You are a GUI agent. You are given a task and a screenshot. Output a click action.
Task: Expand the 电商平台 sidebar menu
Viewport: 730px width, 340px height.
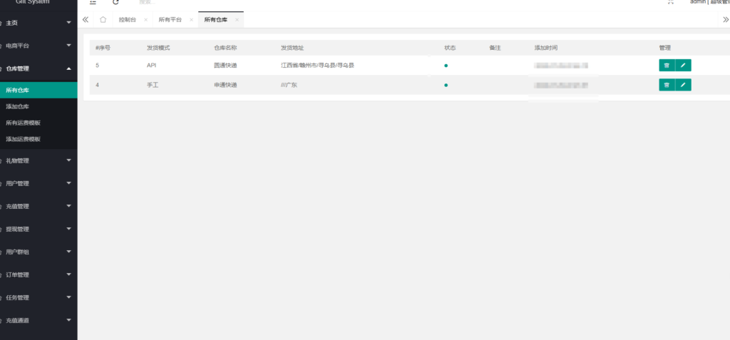click(38, 46)
